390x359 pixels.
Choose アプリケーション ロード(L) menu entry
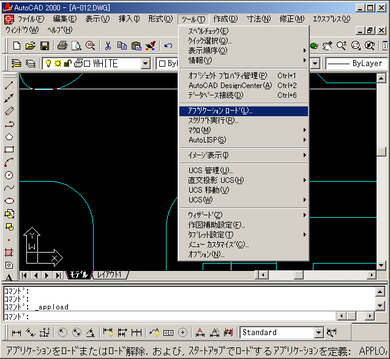pyautogui.click(x=244, y=111)
